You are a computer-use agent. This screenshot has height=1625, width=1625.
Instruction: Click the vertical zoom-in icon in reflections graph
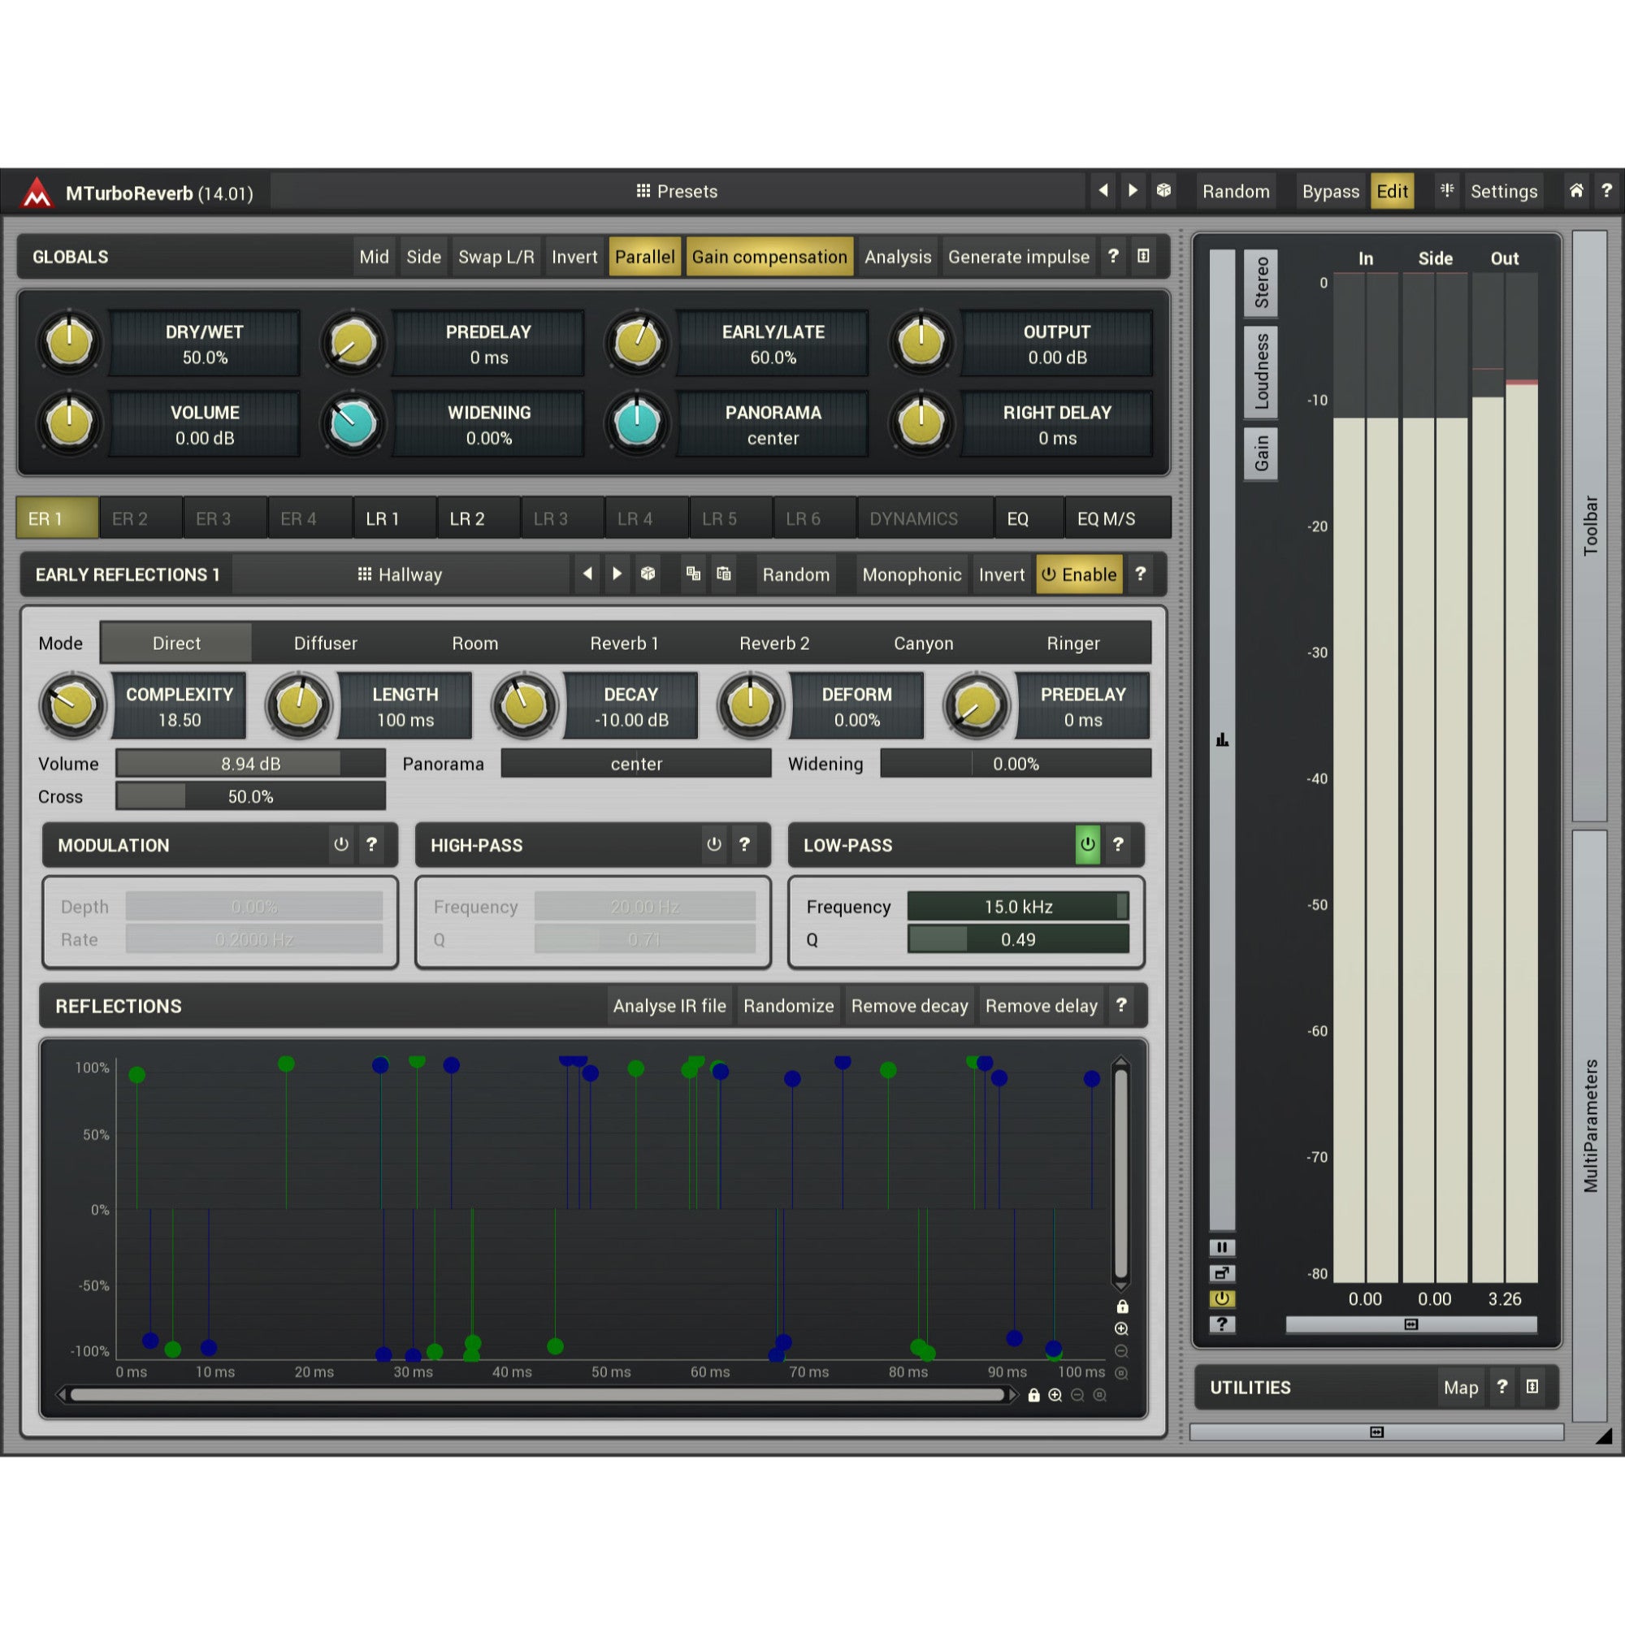[x=1121, y=1329]
